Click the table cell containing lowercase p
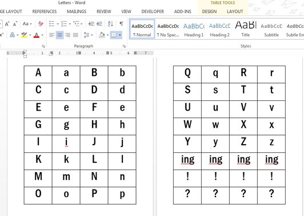The image size is (304, 216). coord(122,195)
